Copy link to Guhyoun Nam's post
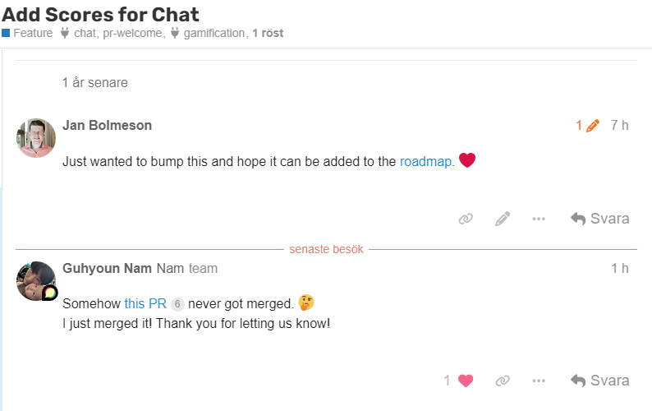 pos(503,381)
